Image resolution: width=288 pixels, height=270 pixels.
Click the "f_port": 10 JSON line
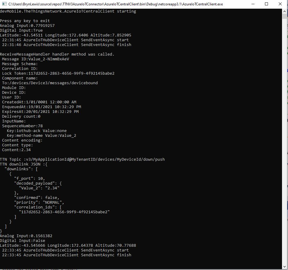click(29, 179)
